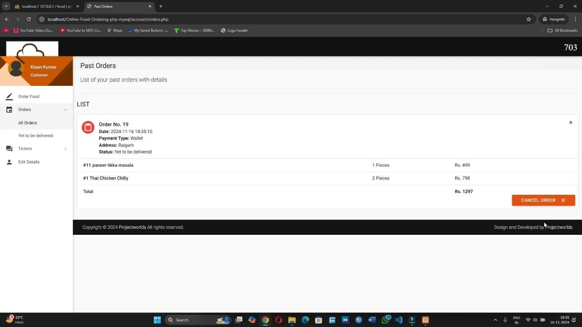582x327 pixels.
Task: Click the Order Food pencil icon
Action: 9,97
